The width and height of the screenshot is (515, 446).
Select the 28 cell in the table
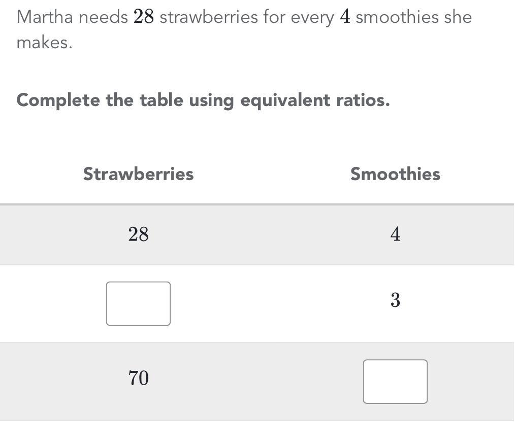click(x=138, y=234)
